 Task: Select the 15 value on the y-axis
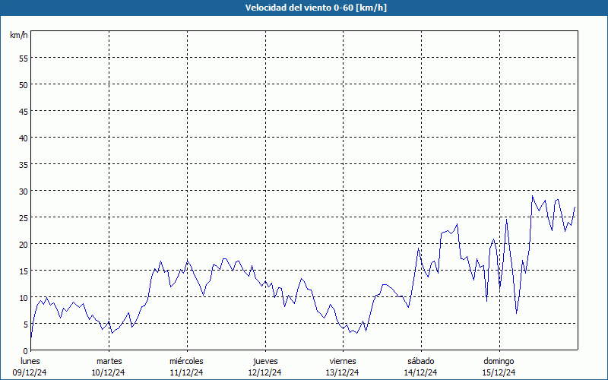tap(24, 271)
